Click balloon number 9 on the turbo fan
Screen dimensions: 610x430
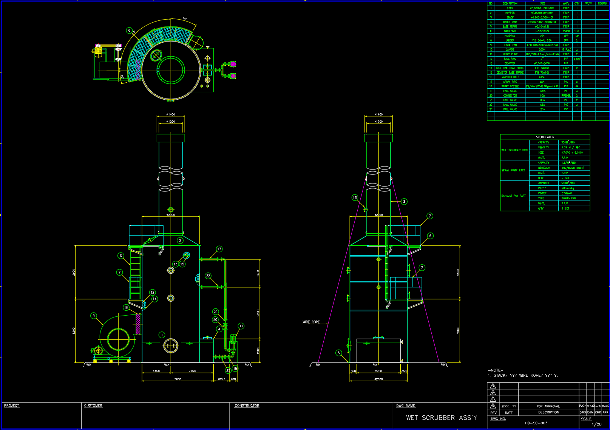[94, 316]
